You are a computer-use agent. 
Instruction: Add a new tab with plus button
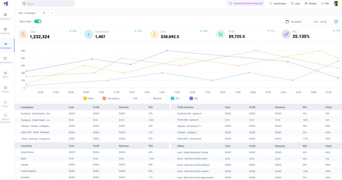pyautogui.click(x=52, y=13)
